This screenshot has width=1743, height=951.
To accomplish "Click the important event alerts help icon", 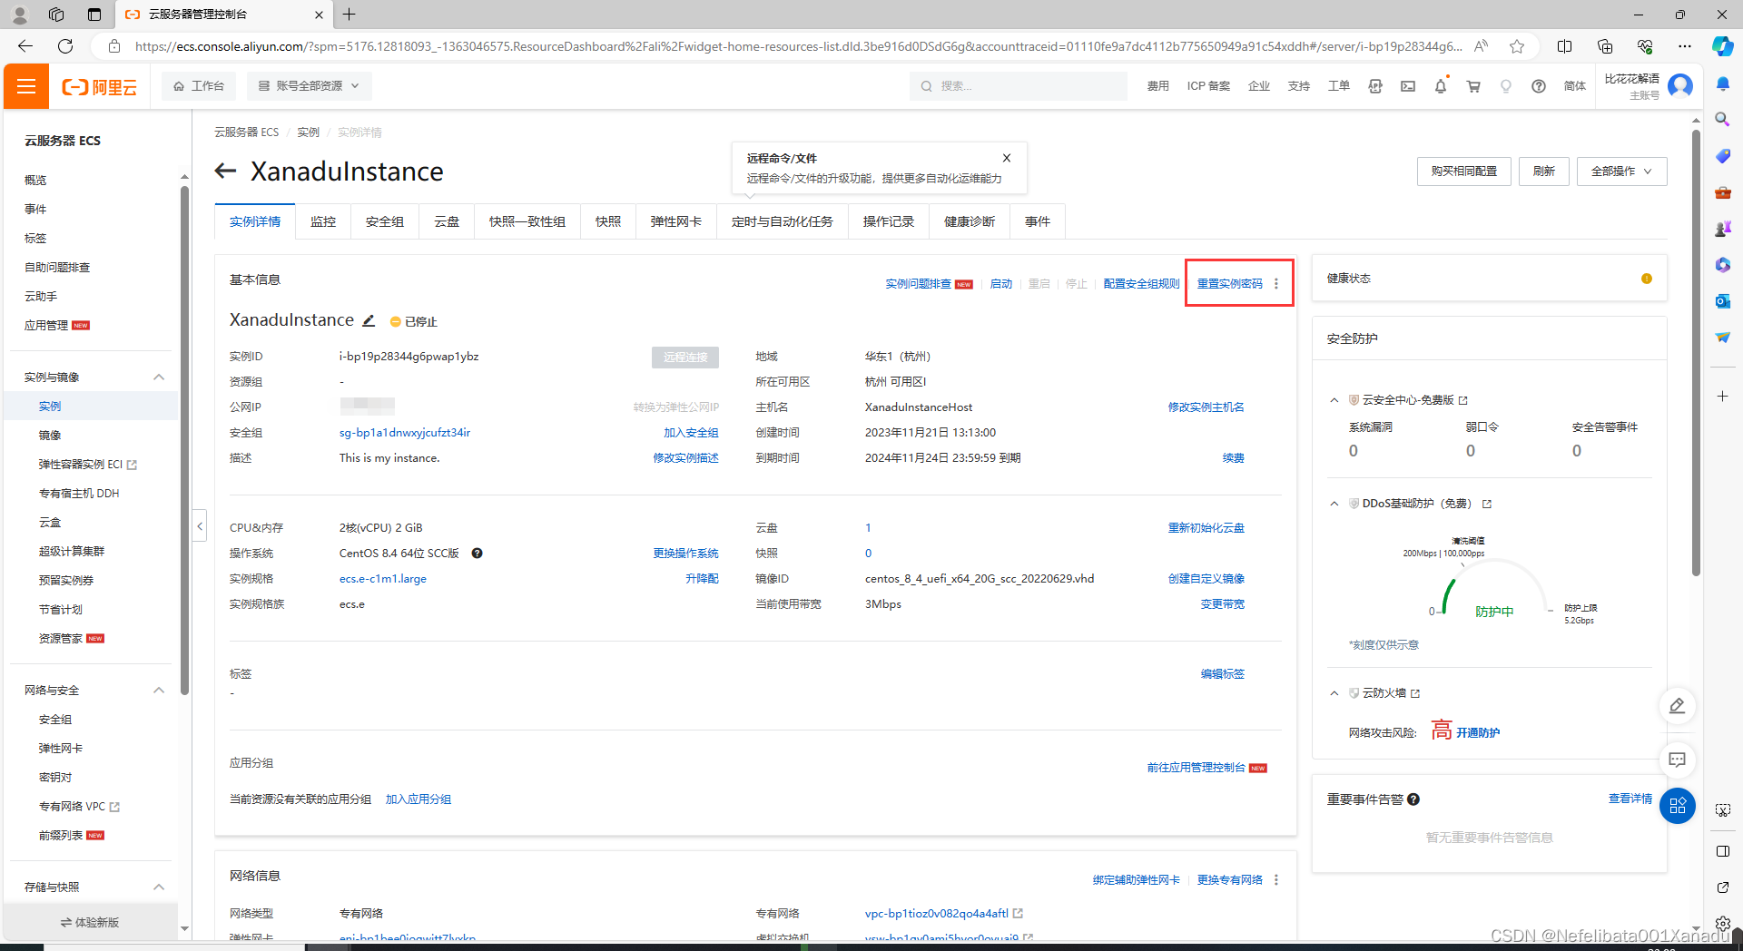I will (x=1413, y=799).
